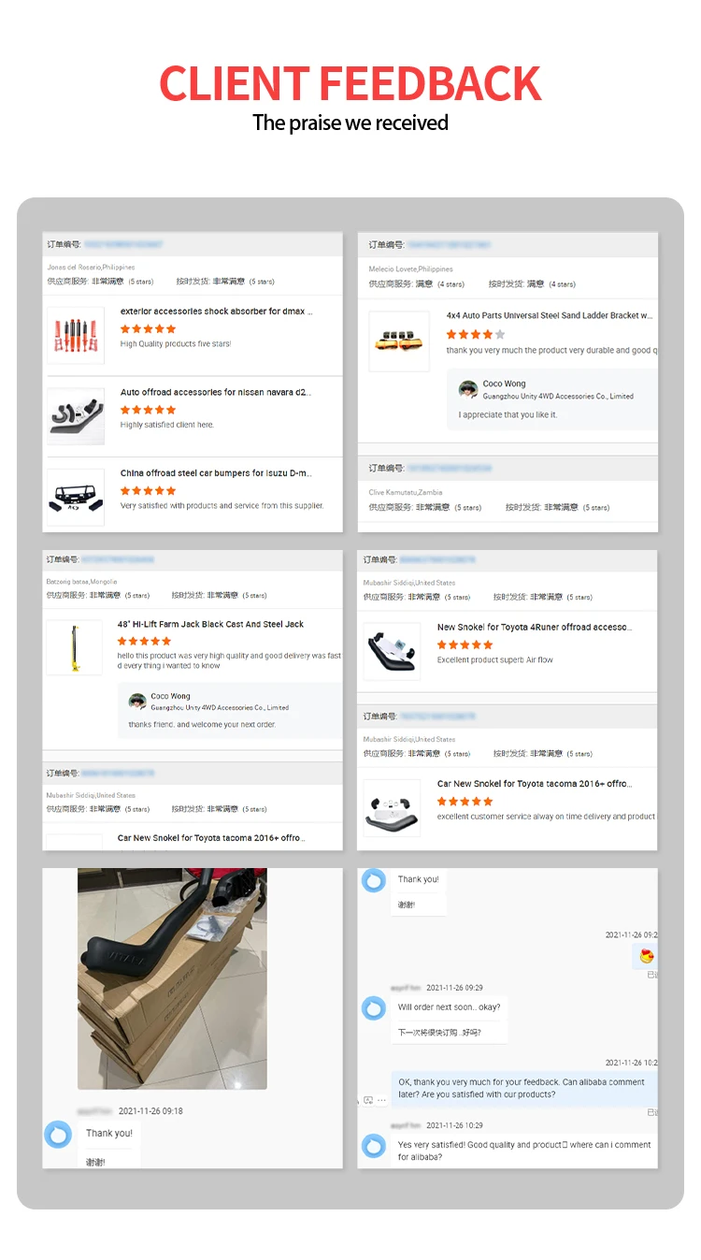Open '48" Hi-Lift Farm Jack Black Cast' title

(210, 624)
